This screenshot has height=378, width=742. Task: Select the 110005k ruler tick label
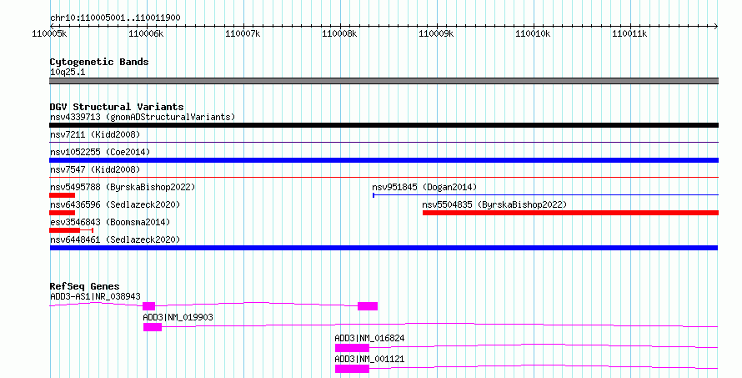[50, 33]
